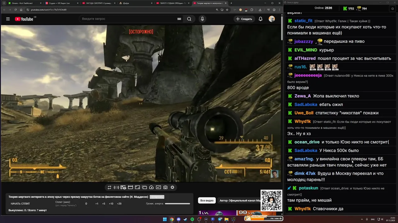Open the YouTube hamburger guide menu
The image size is (398, 223).
8,19
